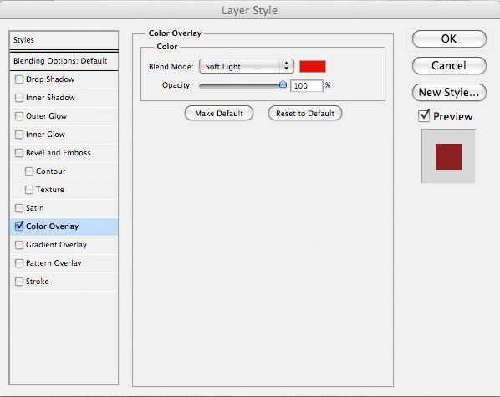Select the Contour label
The height and width of the screenshot is (397, 500).
pyautogui.click(x=51, y=171)
